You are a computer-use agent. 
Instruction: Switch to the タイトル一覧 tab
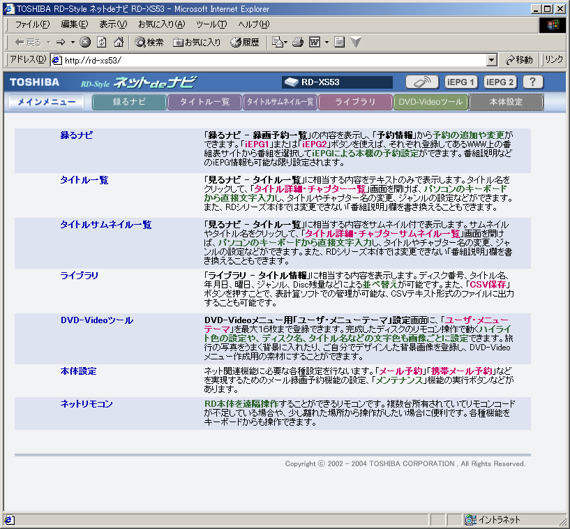click(x=204, y=102)
